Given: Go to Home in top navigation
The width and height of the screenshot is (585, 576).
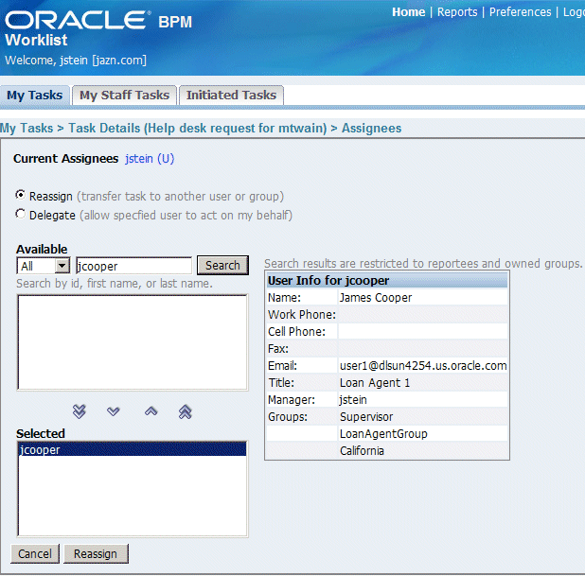Looking at the screenshot, I should [x=409, y=12].
